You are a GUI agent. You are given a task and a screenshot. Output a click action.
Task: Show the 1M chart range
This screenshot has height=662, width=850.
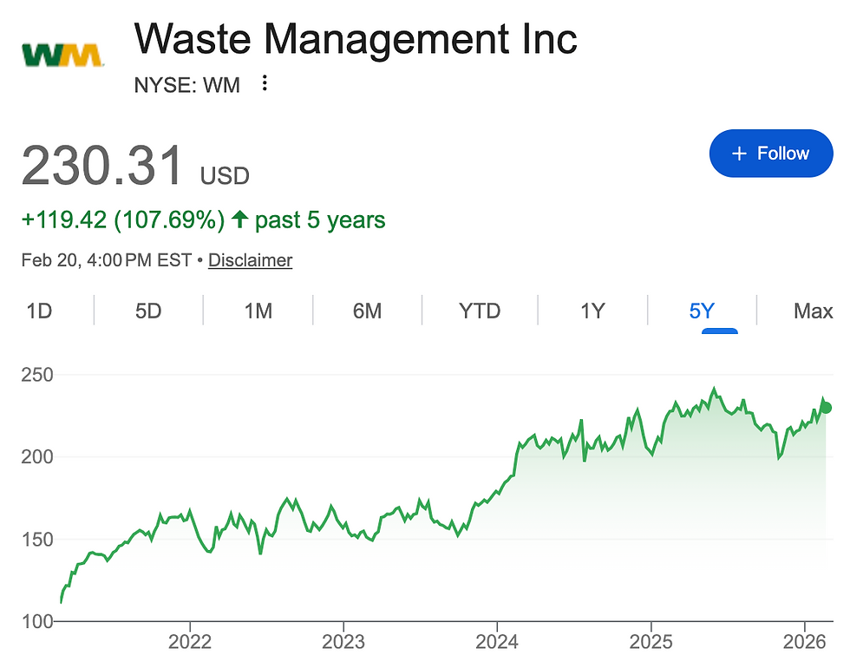[x=258, y=311]
